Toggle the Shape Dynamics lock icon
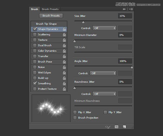The image size is (163, 136). tap(64, 29)
